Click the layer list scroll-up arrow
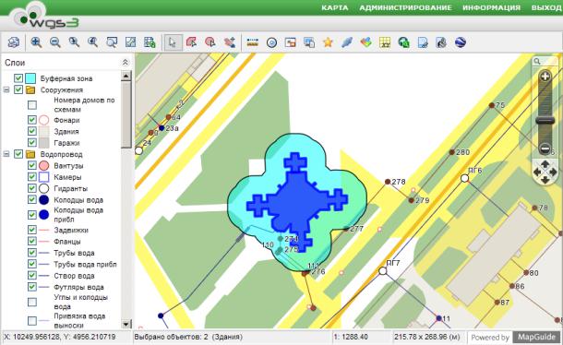Screen dimensions: 563x345 [x=126, y=76]
